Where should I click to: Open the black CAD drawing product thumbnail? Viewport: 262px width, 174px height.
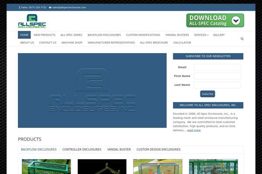point(102,167)
